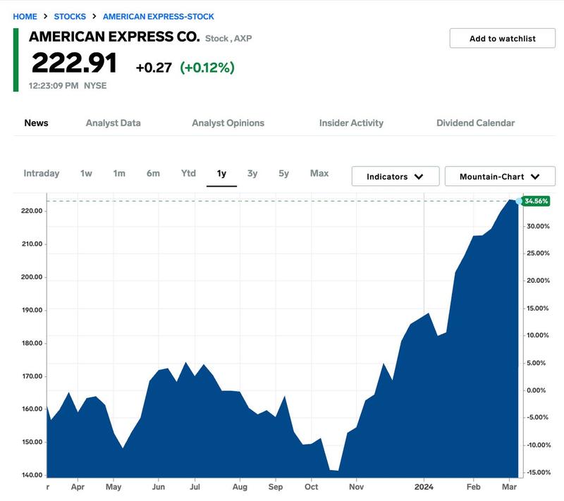Click the Mar date axis label
The width and height of the screenshot is (564, 501).
click(509, 487)
